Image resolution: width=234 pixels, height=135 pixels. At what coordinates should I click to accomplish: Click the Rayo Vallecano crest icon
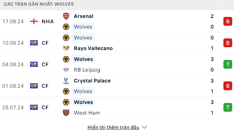(66, 48)
